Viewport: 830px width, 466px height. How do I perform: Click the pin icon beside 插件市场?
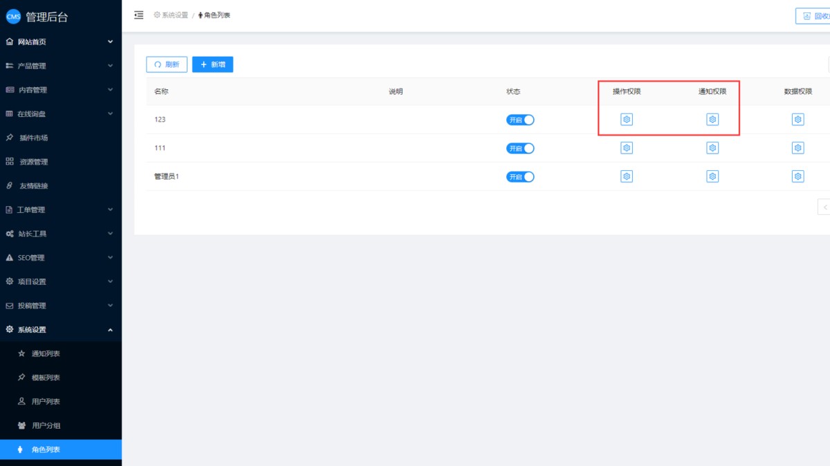point(10,138)
